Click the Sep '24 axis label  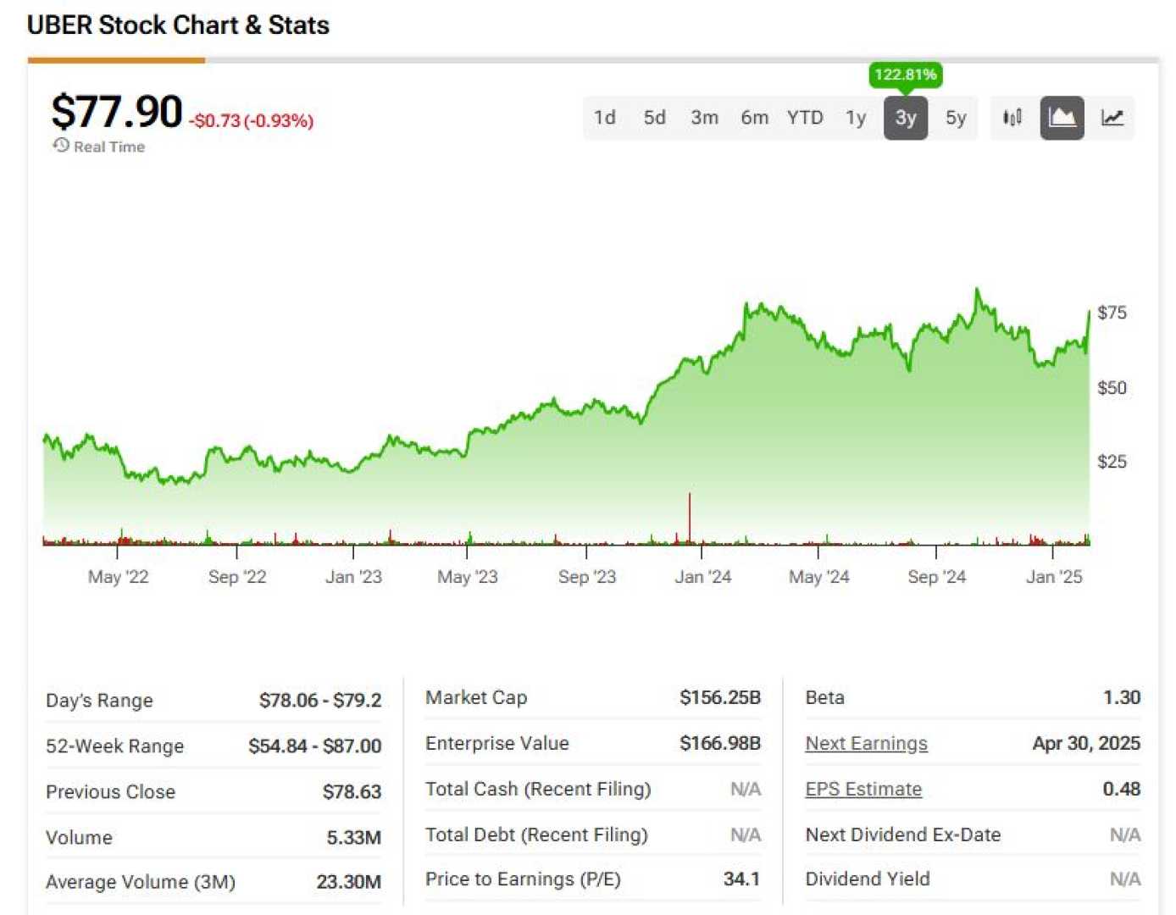[x=936, y=577]
